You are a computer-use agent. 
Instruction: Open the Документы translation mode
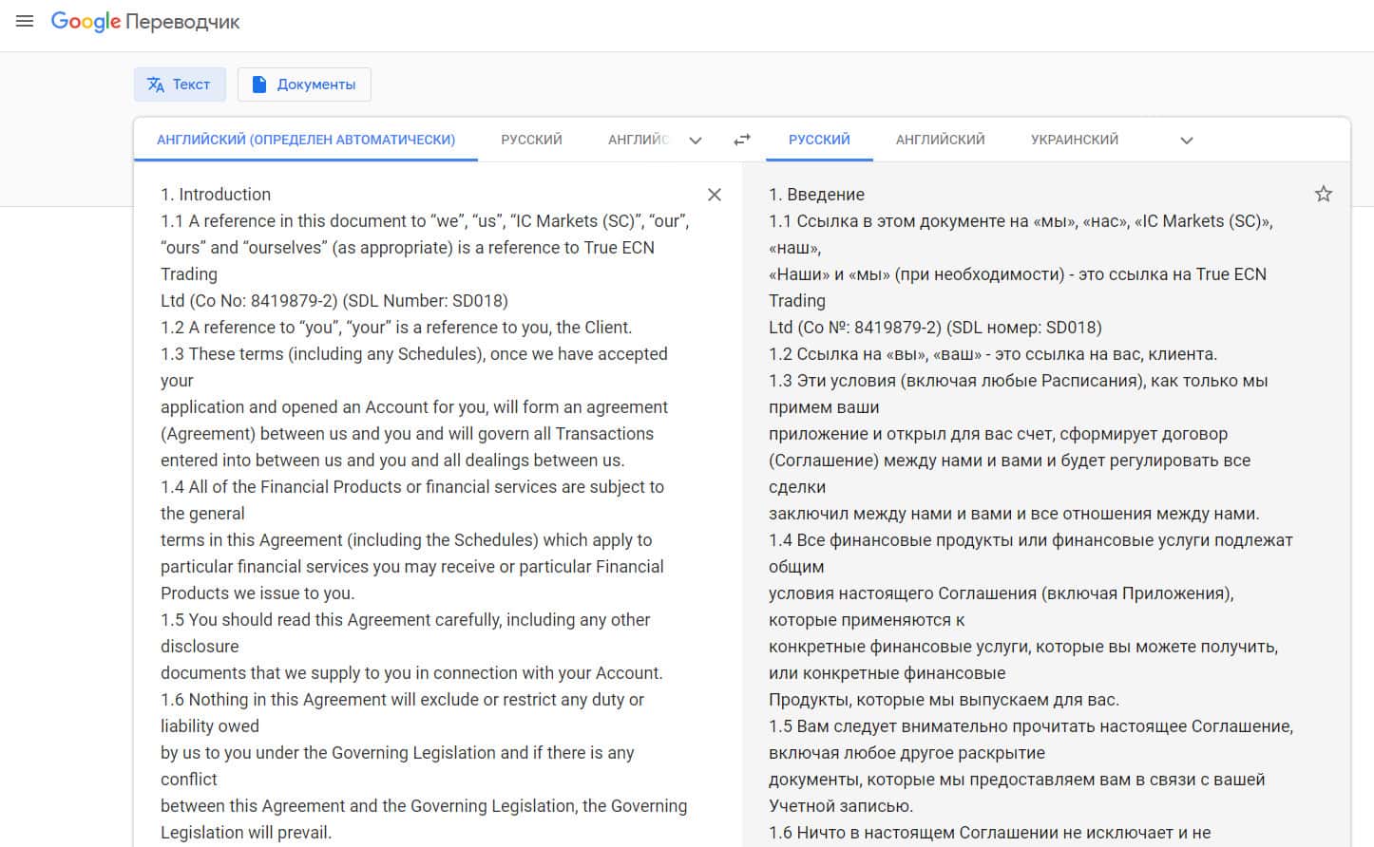[x=304, y=85]
